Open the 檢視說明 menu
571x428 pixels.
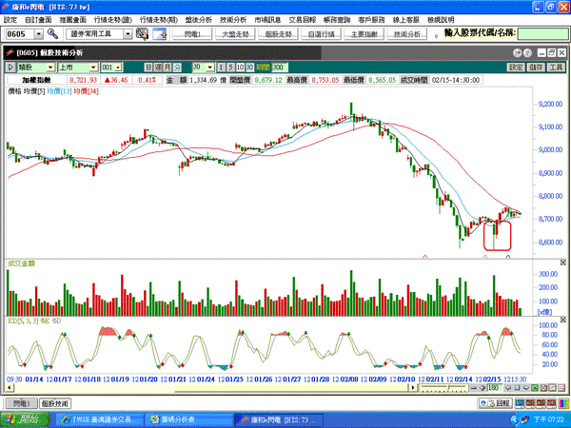pos(441,20)
